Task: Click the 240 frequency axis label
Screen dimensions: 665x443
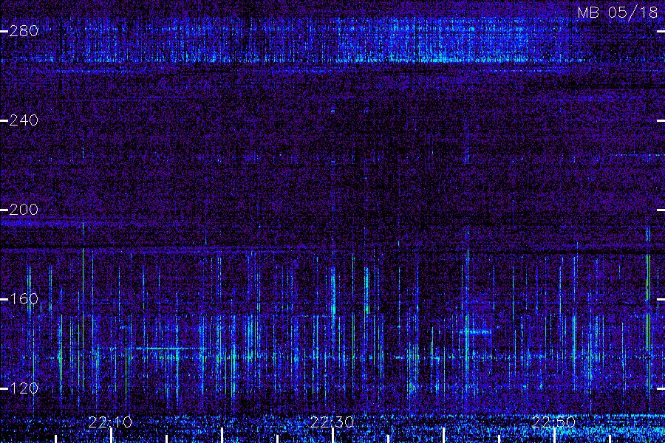Action: 24,120
